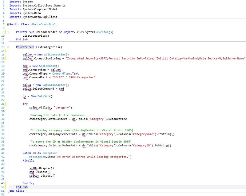Click 'DefaultView' on line 32

(117, 119)
